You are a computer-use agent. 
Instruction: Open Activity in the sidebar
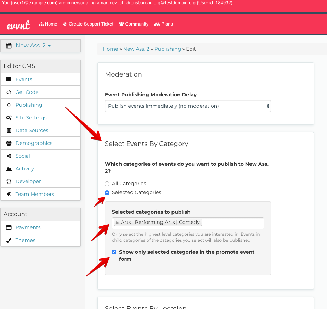click(x=24, y=169)
